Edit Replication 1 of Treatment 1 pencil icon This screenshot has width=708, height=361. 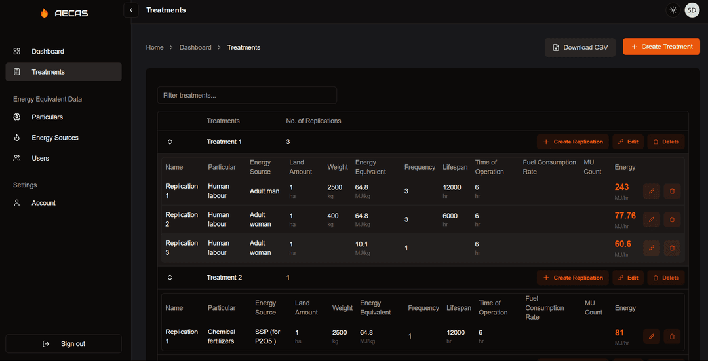(x=652, y=191)
